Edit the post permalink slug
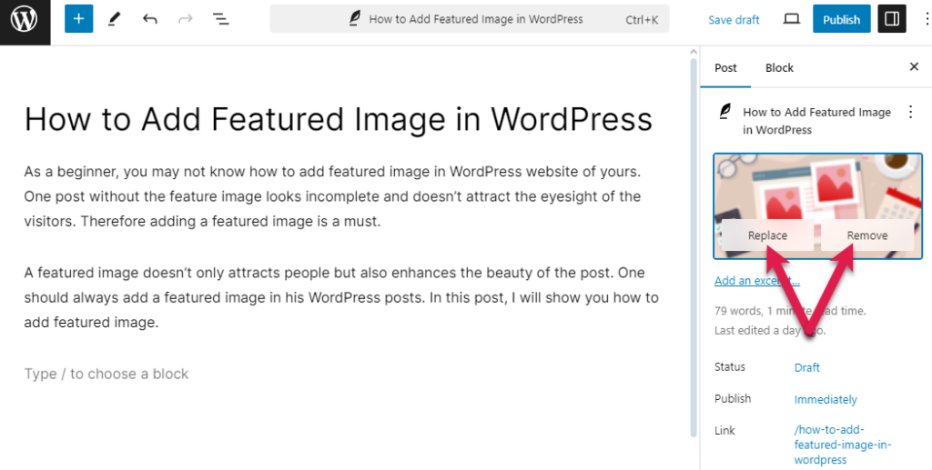Screen dimensions: 932x470 pos(843,445)
